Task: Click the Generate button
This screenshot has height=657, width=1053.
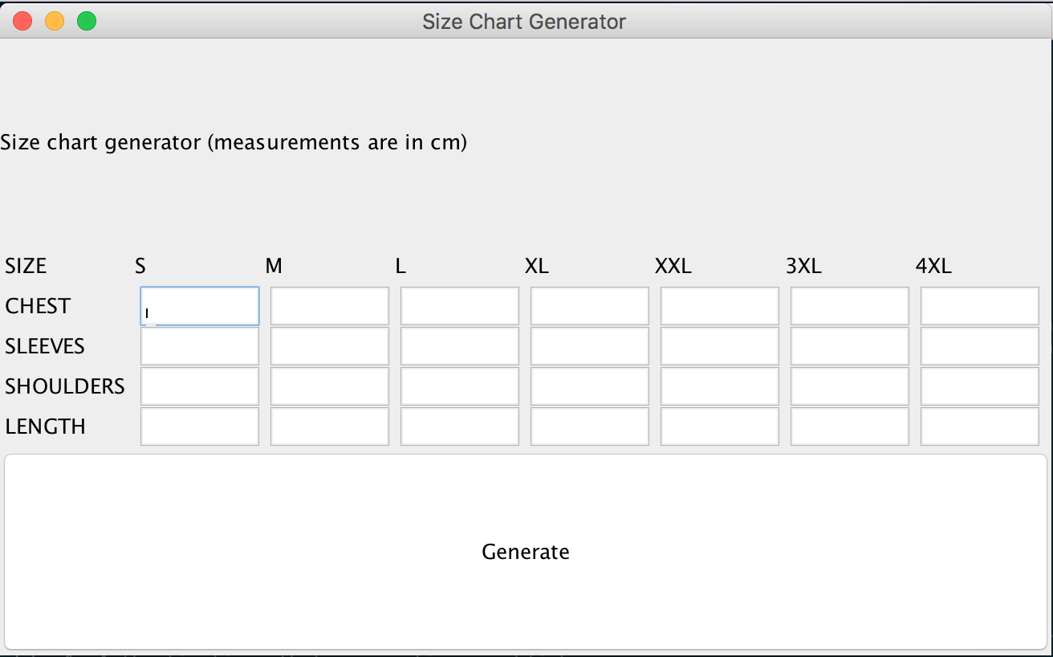Action: point(526,552)
